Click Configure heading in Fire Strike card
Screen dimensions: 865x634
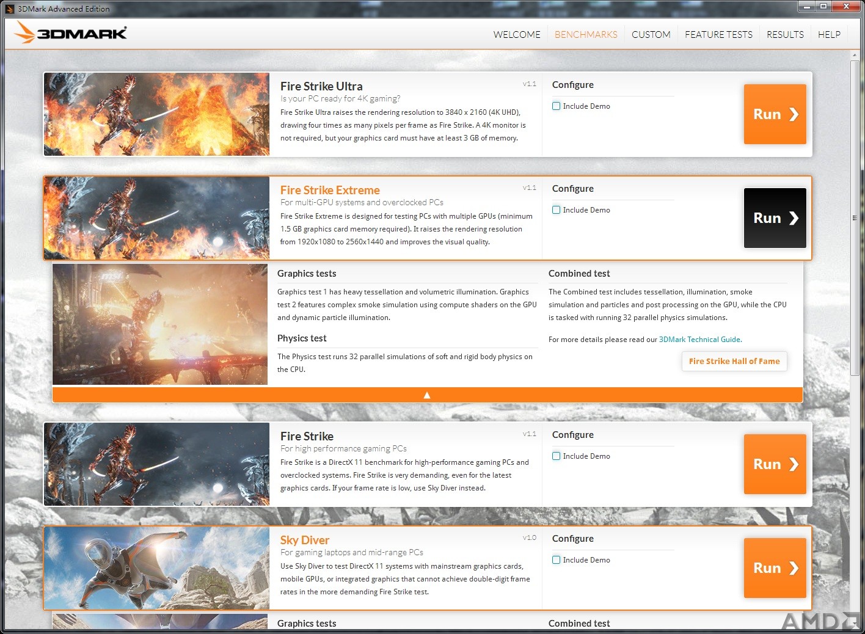point(573,435)
